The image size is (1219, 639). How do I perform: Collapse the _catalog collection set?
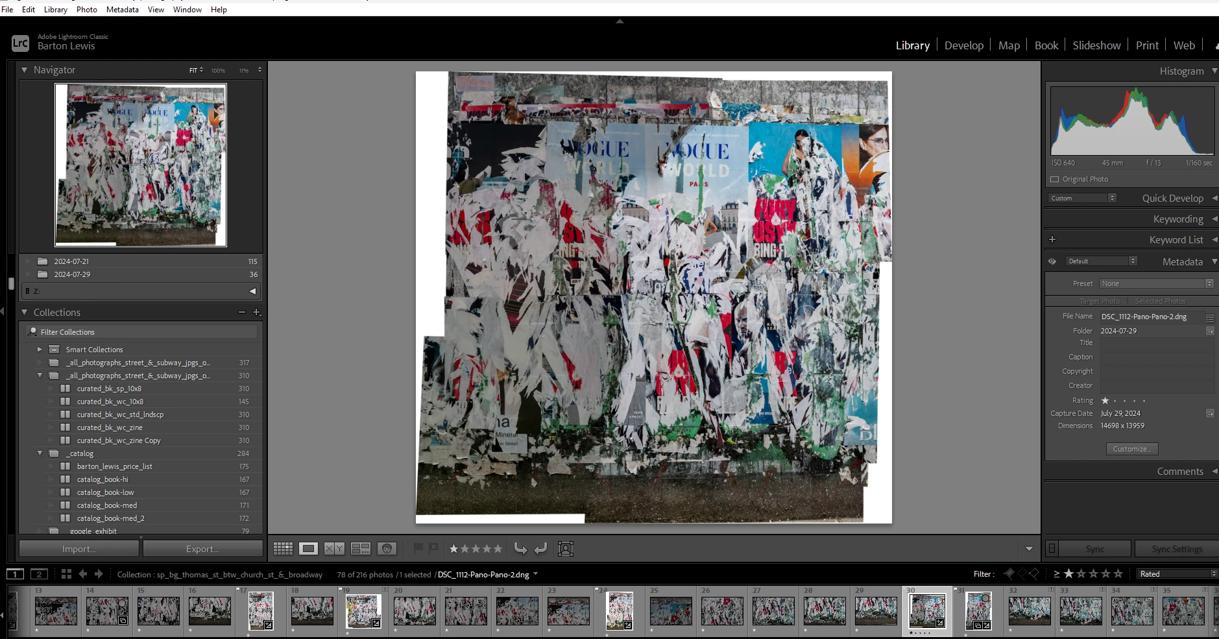point(40,453)
